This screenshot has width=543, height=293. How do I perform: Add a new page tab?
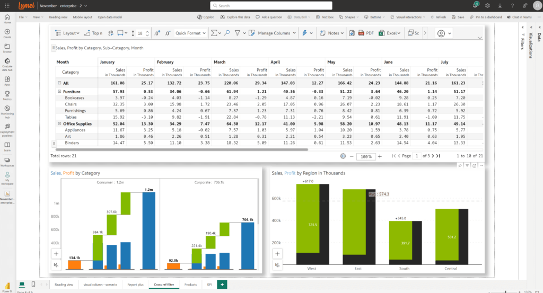click(222, 285)
